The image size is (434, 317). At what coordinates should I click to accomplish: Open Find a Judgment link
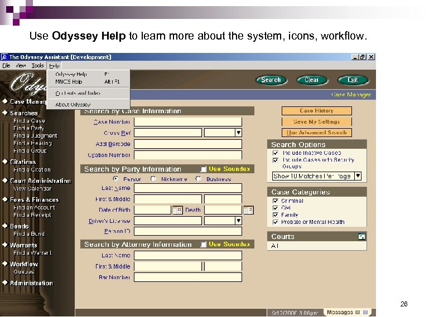click(35, 136)
